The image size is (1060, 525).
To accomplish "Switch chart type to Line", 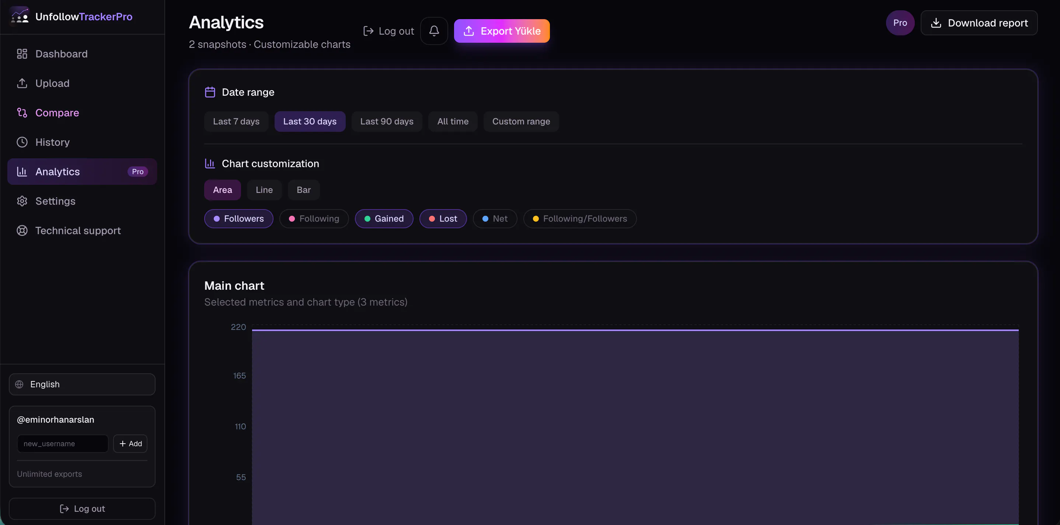I will 264,190.
